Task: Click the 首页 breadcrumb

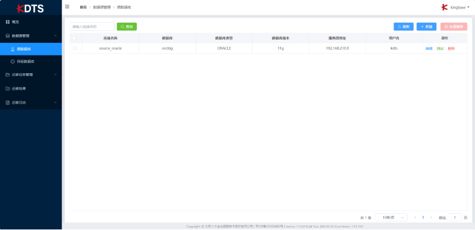Action: tap(83, 7)
